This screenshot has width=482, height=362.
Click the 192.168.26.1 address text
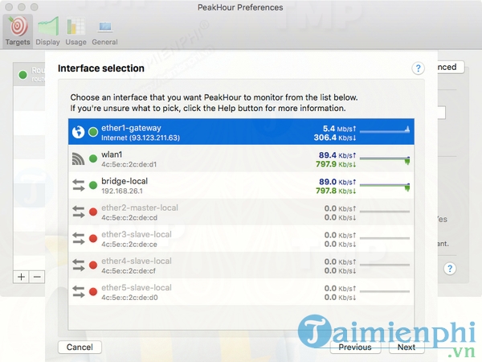[x=122, y=191]
